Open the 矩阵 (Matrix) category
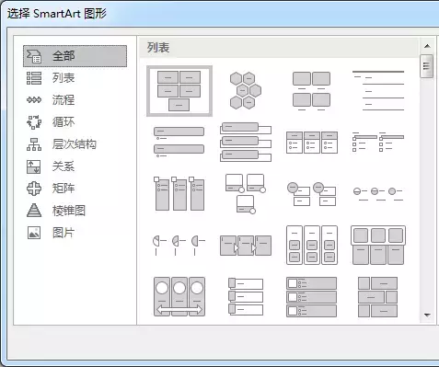 coord(64,189)
